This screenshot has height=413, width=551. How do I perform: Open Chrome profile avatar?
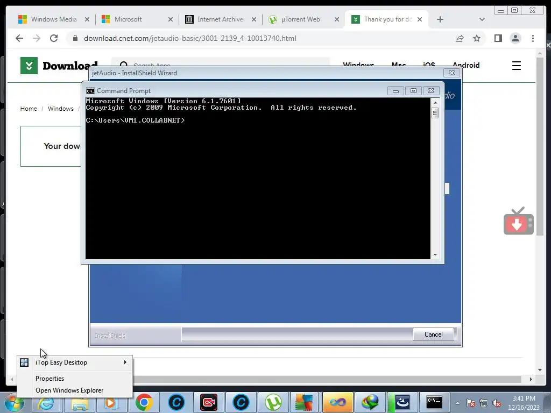[x=515, y=38]
